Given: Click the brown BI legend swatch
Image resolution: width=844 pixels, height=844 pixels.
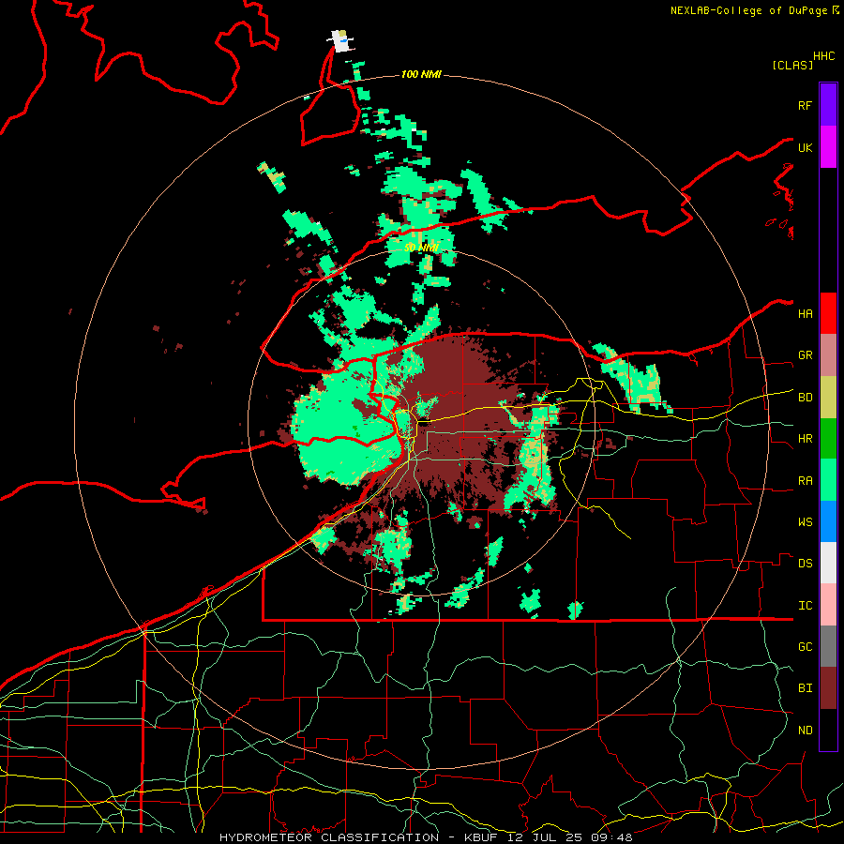Looking at the screenshot, I should [x=828, y=688].
